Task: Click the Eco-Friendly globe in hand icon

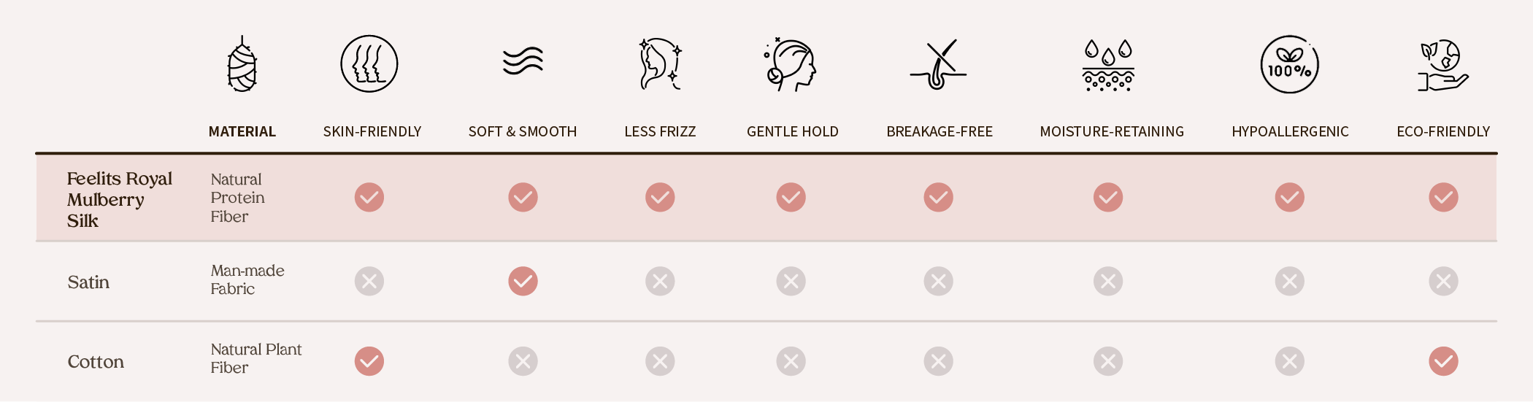Action: (1442, 66)
